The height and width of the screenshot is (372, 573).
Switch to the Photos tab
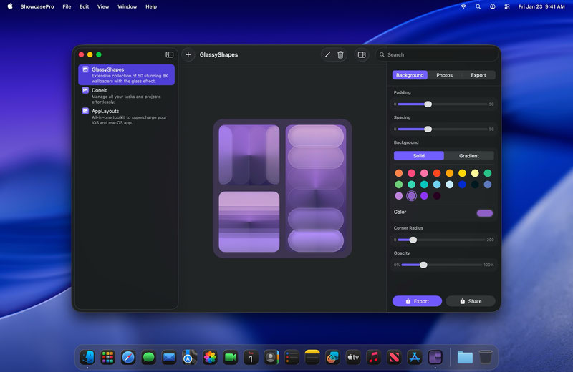tap(444, 75)
